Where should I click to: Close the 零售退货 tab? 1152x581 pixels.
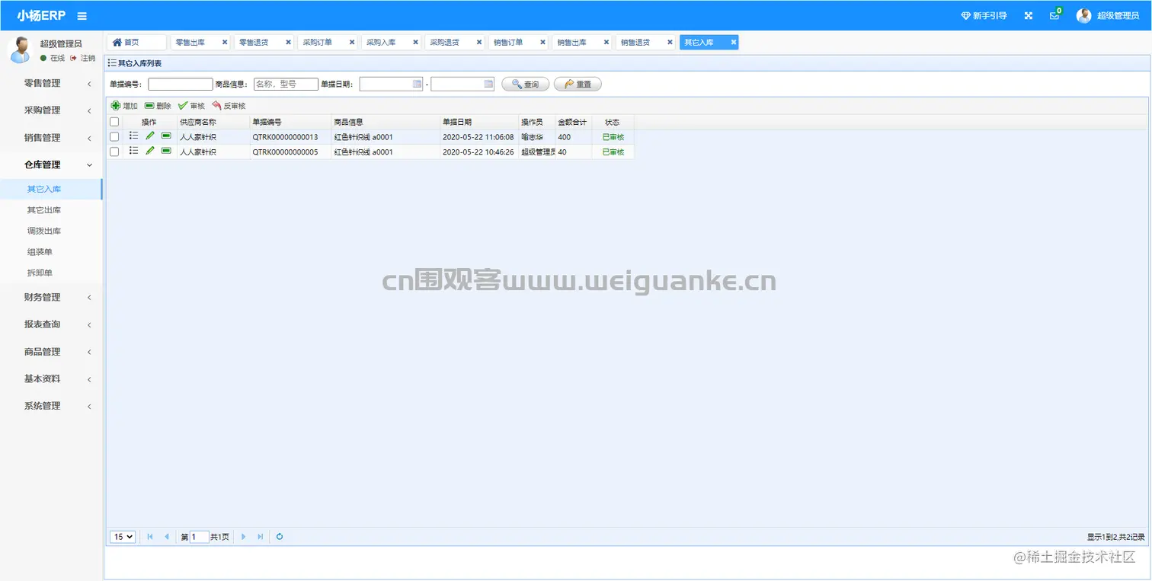click(288, 43)
